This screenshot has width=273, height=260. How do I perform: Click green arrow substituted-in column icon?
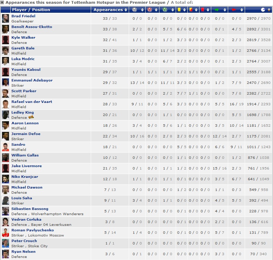(x=217, y=10)
